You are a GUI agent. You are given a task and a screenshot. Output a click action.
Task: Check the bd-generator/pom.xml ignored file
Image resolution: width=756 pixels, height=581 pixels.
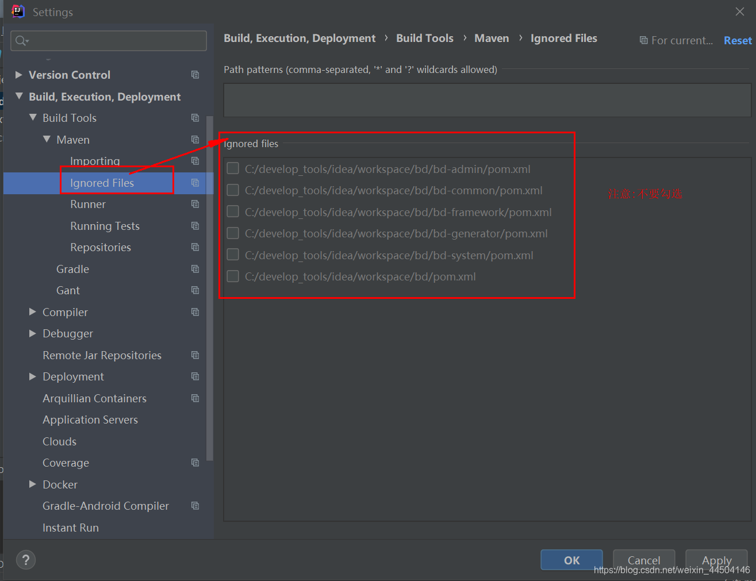(x=233, y=233)
